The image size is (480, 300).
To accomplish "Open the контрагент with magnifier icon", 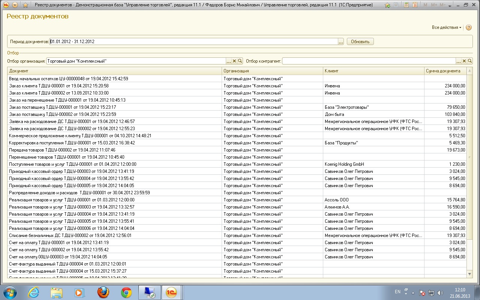I will coord(469,61).
